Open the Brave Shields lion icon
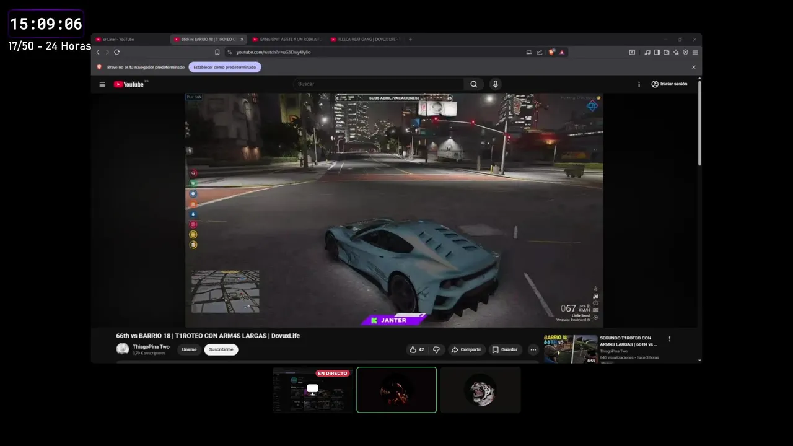 click(x=551, y=52)
